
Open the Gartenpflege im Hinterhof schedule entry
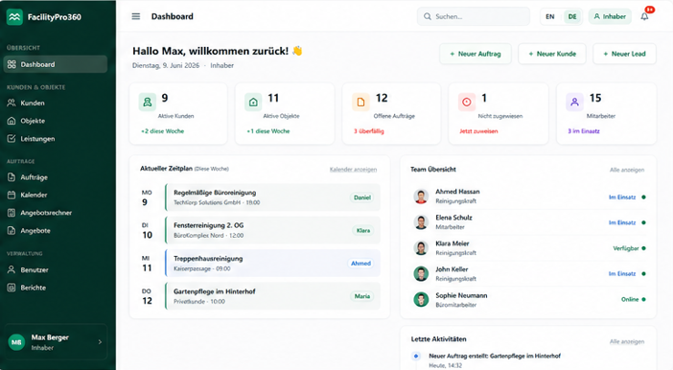[272, 296]
